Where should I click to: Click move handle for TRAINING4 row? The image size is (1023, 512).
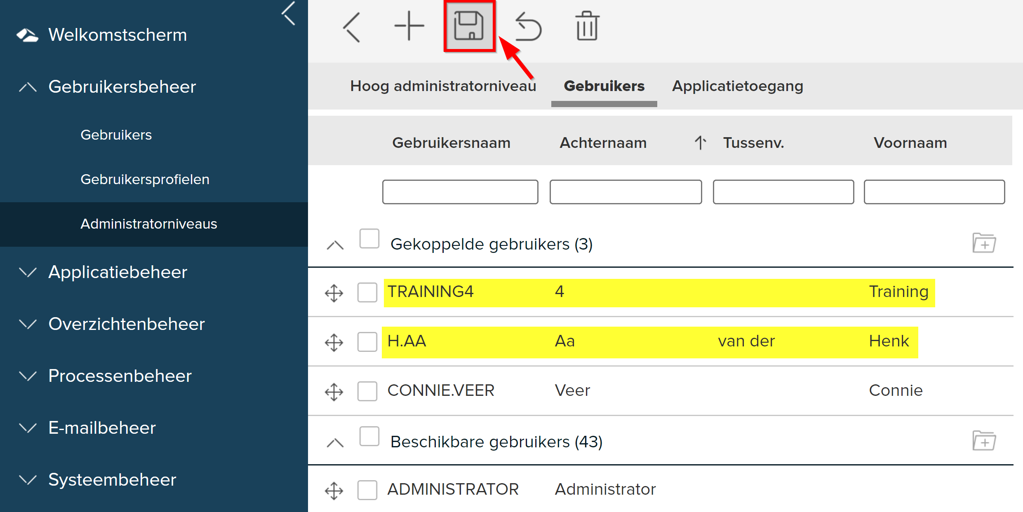point(334,293)
